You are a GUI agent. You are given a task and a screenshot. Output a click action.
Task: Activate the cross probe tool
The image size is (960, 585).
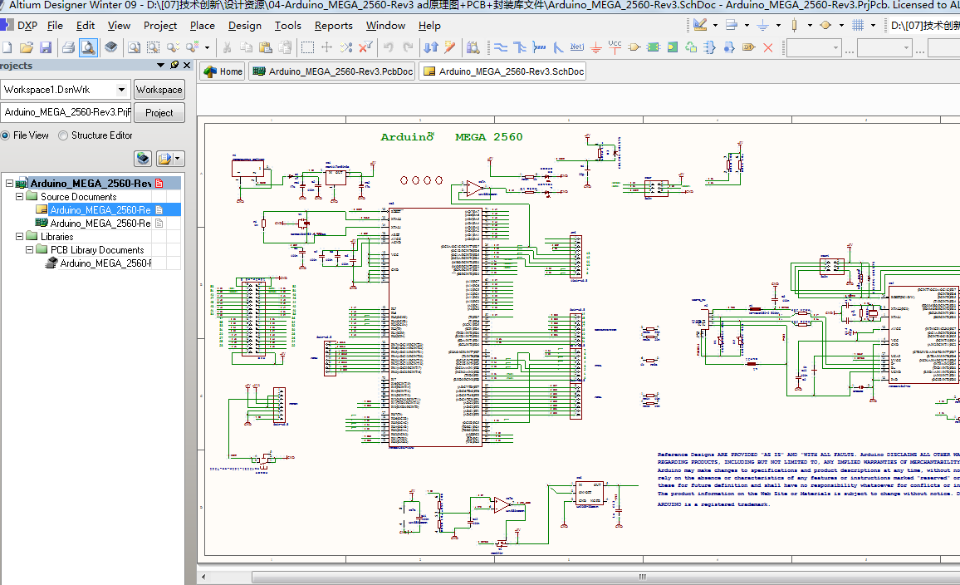(x=450, y=47)
